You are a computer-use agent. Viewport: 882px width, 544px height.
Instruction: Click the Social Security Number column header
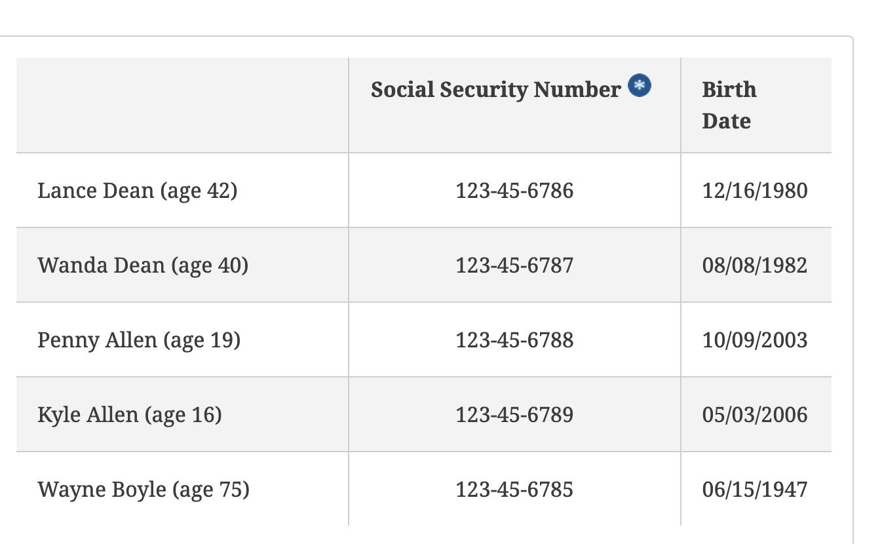pos(495,90)
